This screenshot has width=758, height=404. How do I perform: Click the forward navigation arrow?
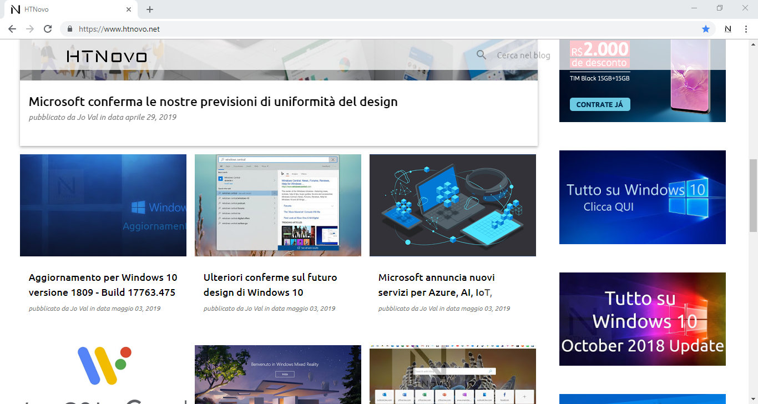coord(29,28)
